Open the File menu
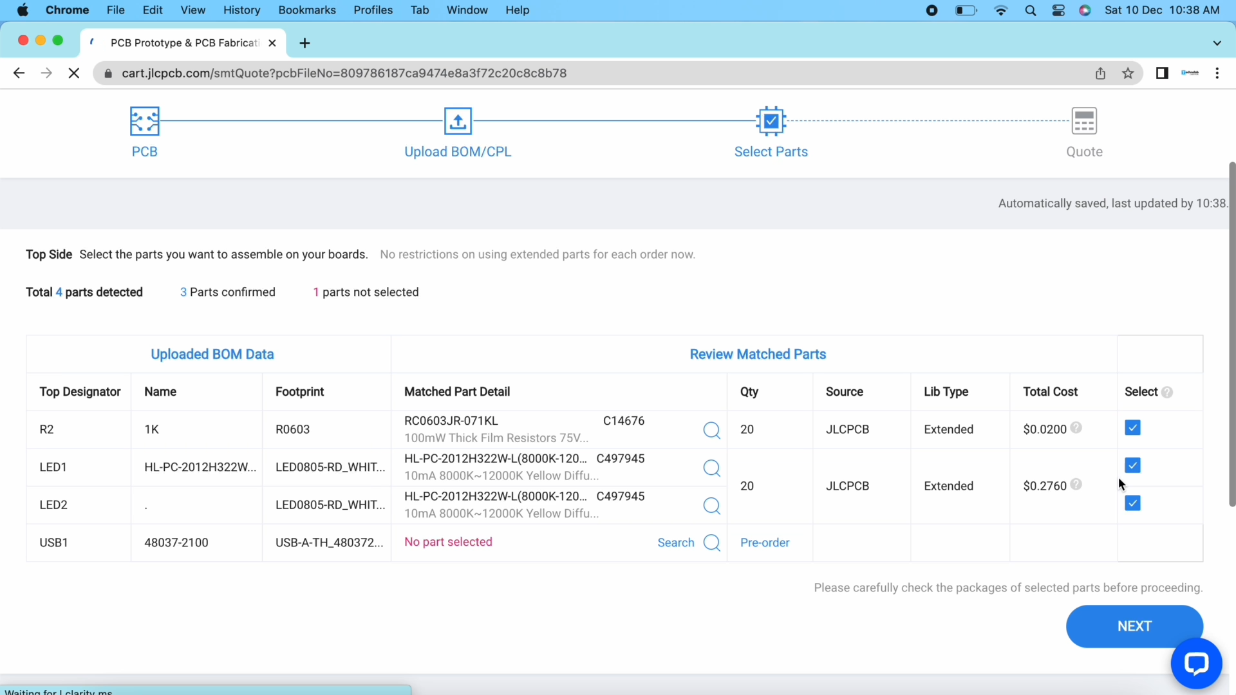1236x695 pixels. tap(116, 10)
